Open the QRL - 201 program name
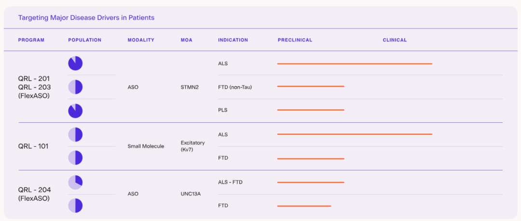Viewport: 521px width, 221px height. 34,78
